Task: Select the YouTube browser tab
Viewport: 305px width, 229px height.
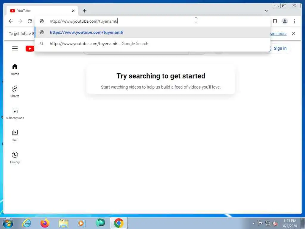Action: pyautogui.click(x=42, y=11)
